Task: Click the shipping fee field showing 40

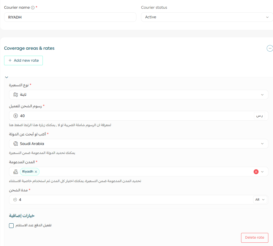Action: tap(134, 116)
